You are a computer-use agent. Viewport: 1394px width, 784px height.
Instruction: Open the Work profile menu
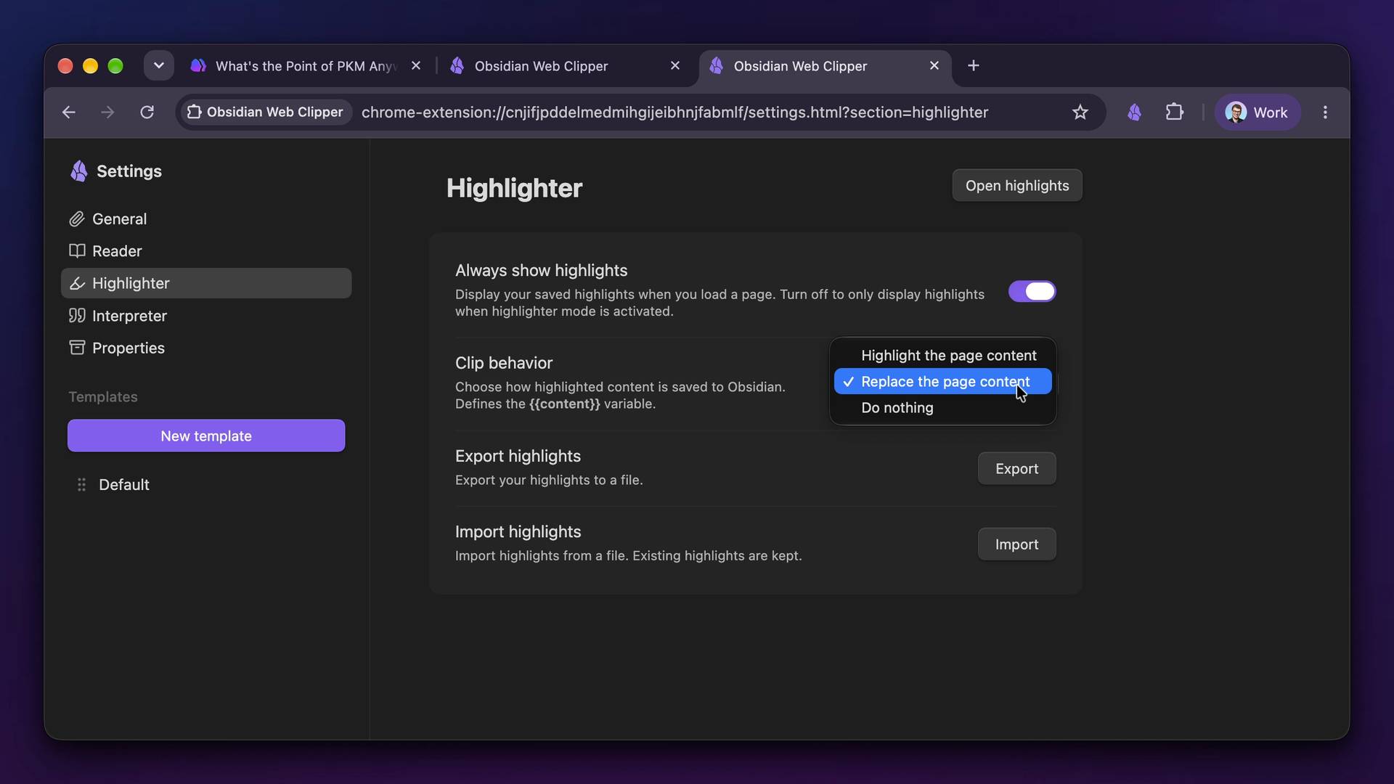coord(1257,113)
